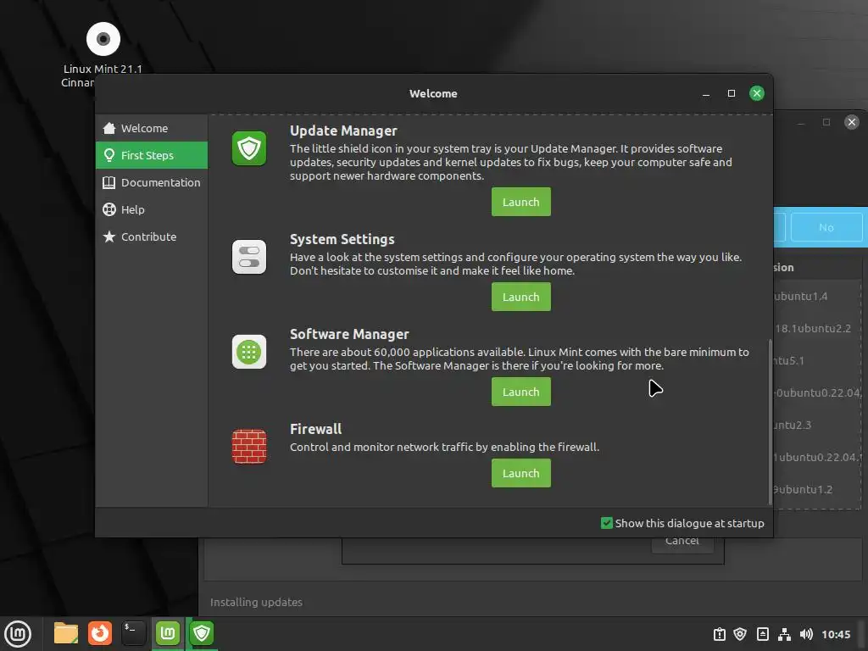
Task: Minimize the Welcome window
Action: click(706, 93)
